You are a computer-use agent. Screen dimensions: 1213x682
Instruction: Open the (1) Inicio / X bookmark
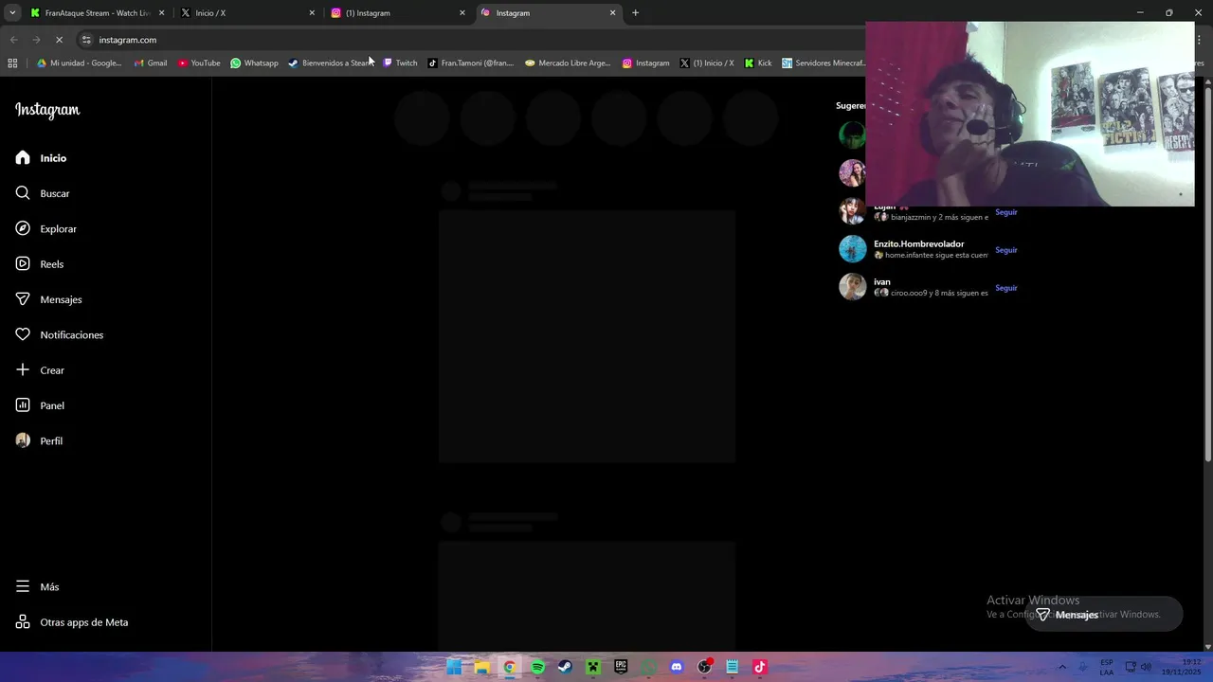click(x=707, y=63)
